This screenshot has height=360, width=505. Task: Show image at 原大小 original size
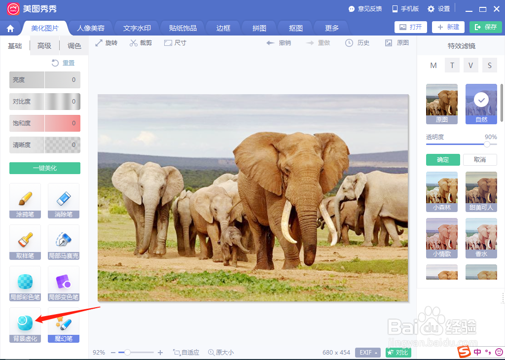click(221, 353)
